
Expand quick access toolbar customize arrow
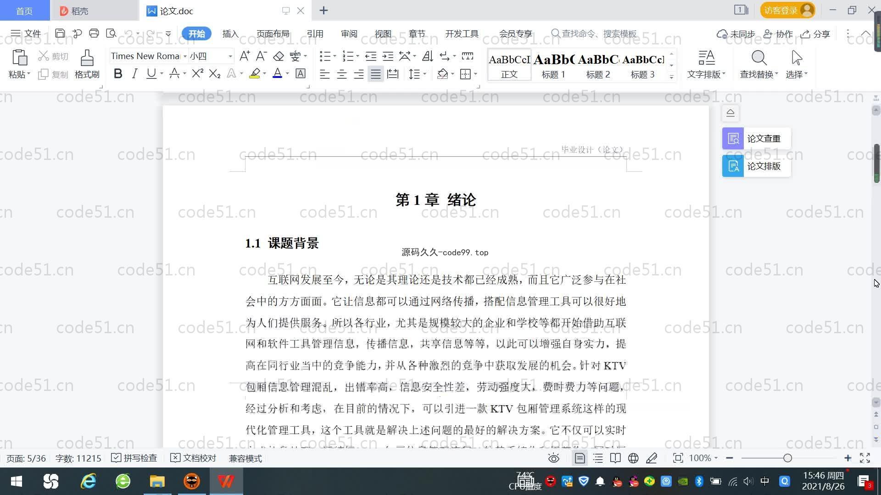tap(168, 33)
